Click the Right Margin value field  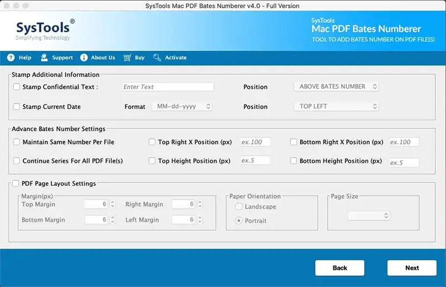click(x=184, y=204)
